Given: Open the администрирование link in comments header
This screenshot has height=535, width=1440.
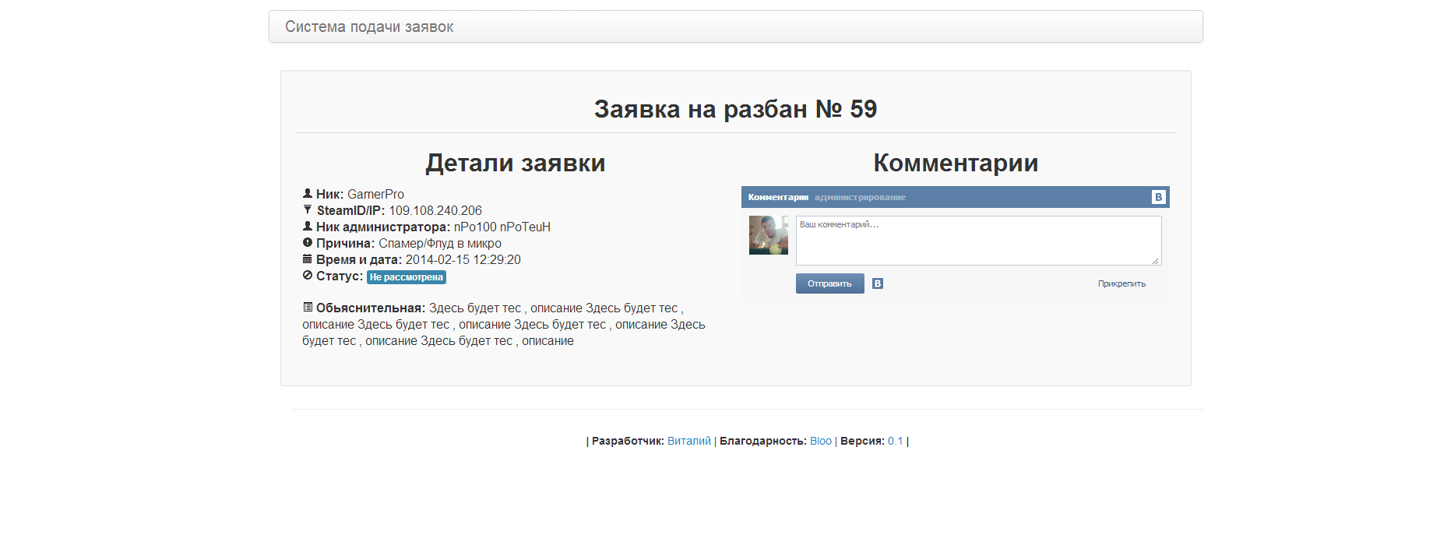Looking at the screenshot, I should [860, 198].
